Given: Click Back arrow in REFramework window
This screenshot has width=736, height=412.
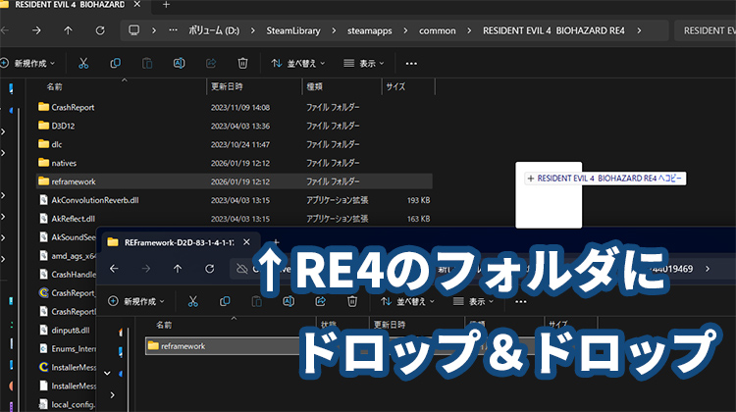Looking at the screenshot, I should [115, 268].
